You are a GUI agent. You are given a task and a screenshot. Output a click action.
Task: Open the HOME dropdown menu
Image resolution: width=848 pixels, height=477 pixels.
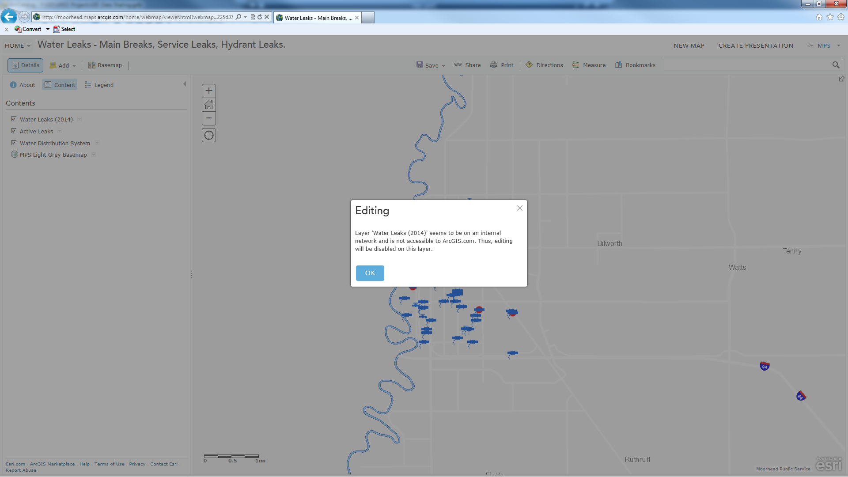click(x=18, y=45)
